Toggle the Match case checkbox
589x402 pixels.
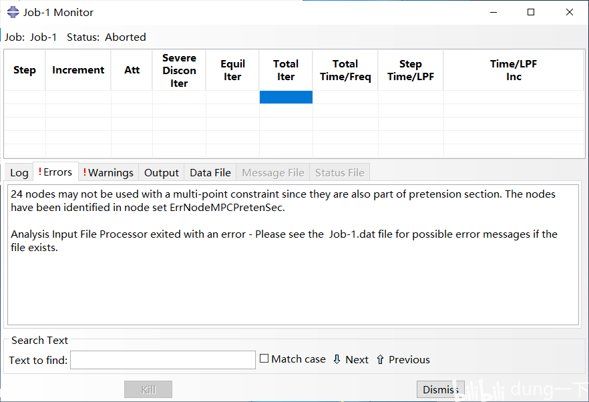tap(264, 359)
